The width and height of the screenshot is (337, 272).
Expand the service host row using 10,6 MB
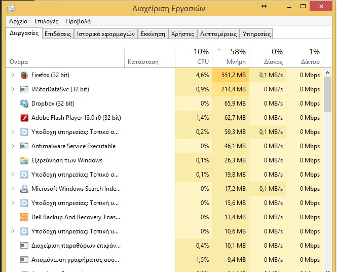pos(13,231)
